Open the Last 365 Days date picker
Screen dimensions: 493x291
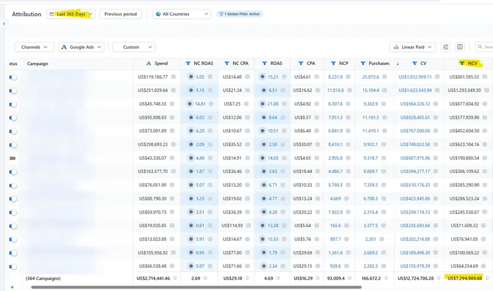[71, 14]
